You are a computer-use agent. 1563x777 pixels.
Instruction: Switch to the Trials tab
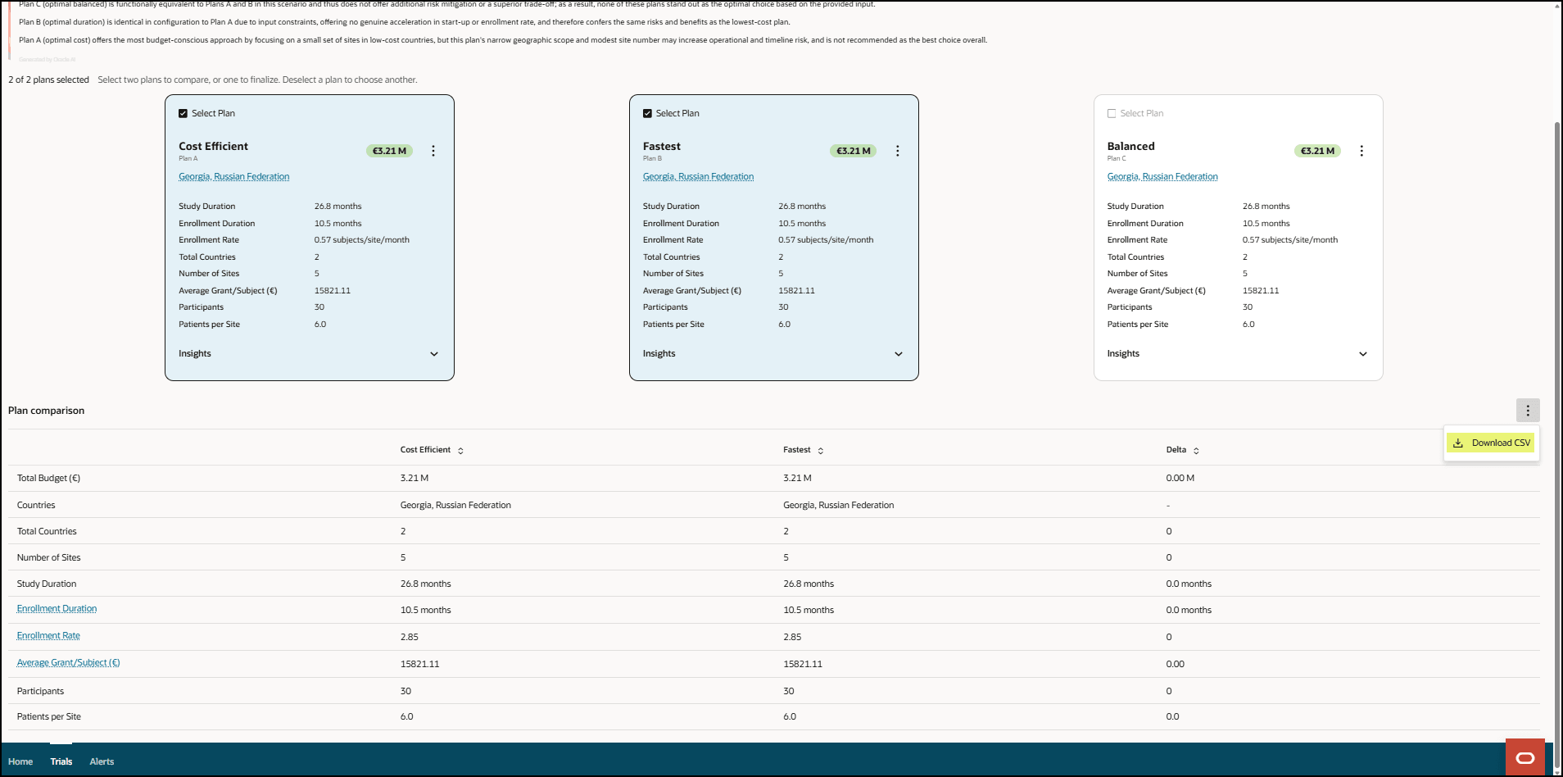coord(61,761)
